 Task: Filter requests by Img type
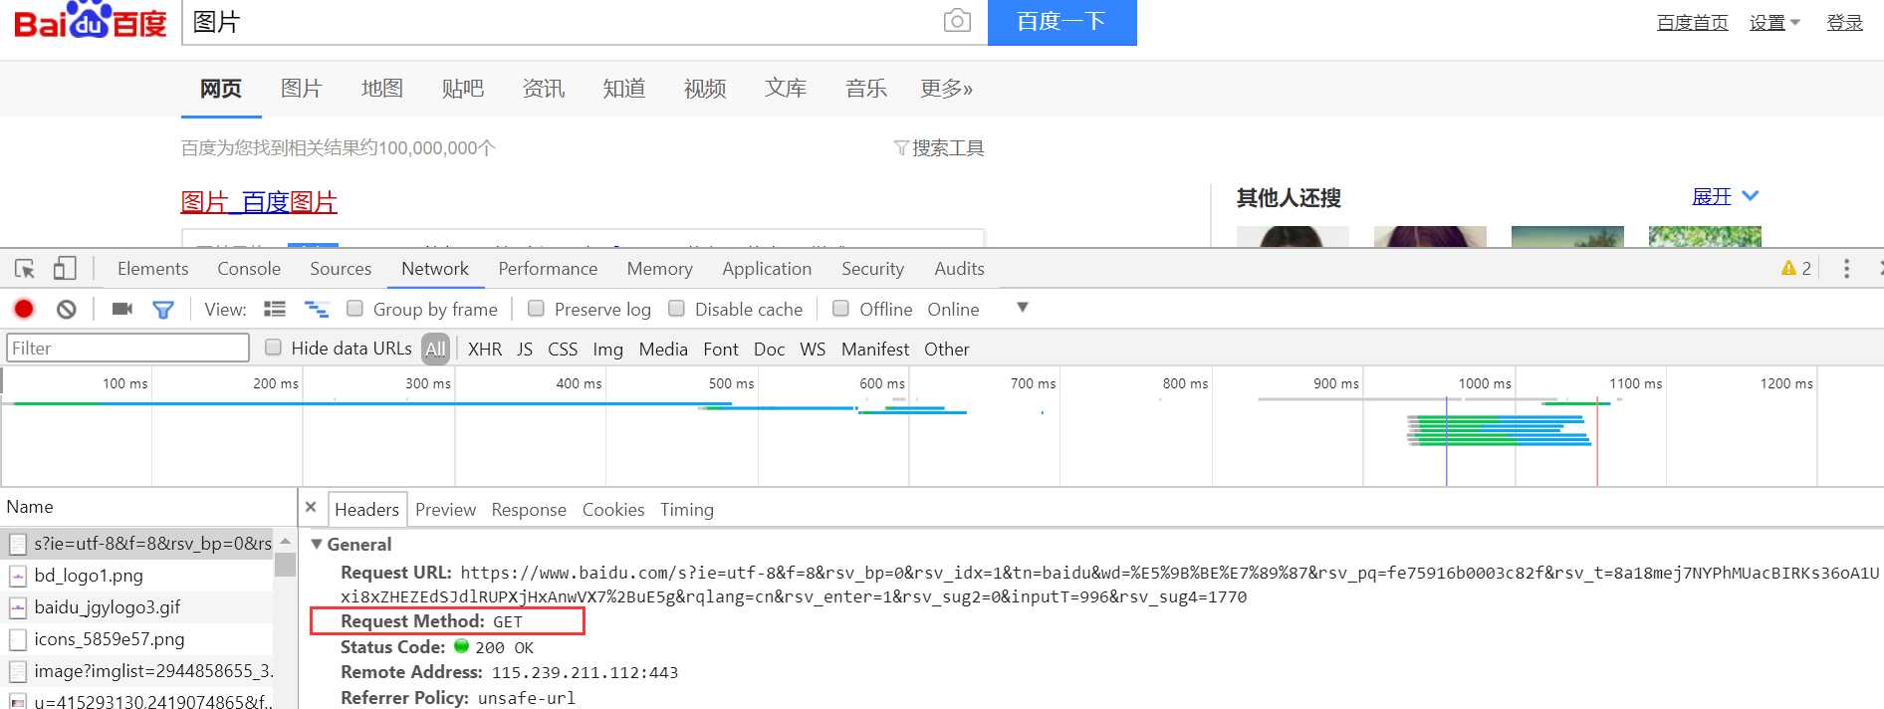point(607,350)
